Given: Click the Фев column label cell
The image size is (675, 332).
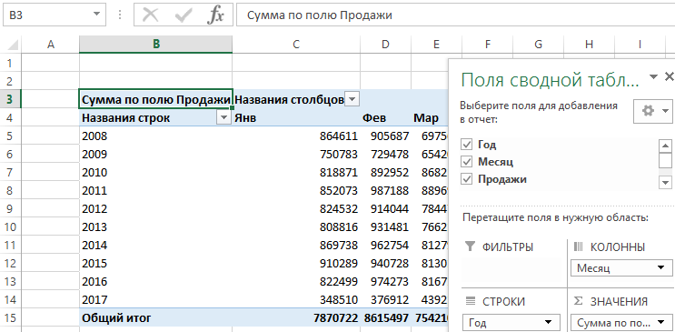Looking at the screenshot, I should point(386,117).
